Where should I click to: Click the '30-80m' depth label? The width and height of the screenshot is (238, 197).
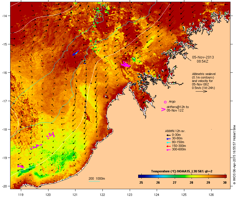click(177, 138)
